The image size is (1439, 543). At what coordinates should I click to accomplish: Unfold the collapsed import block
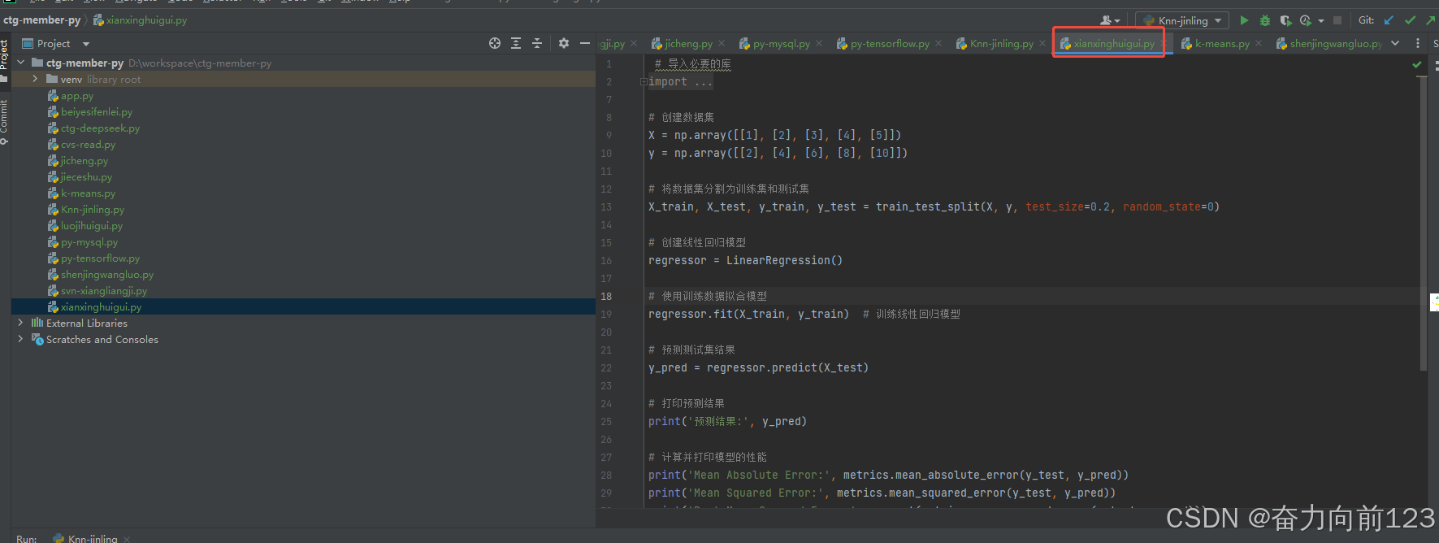click(x=644, y=81)
